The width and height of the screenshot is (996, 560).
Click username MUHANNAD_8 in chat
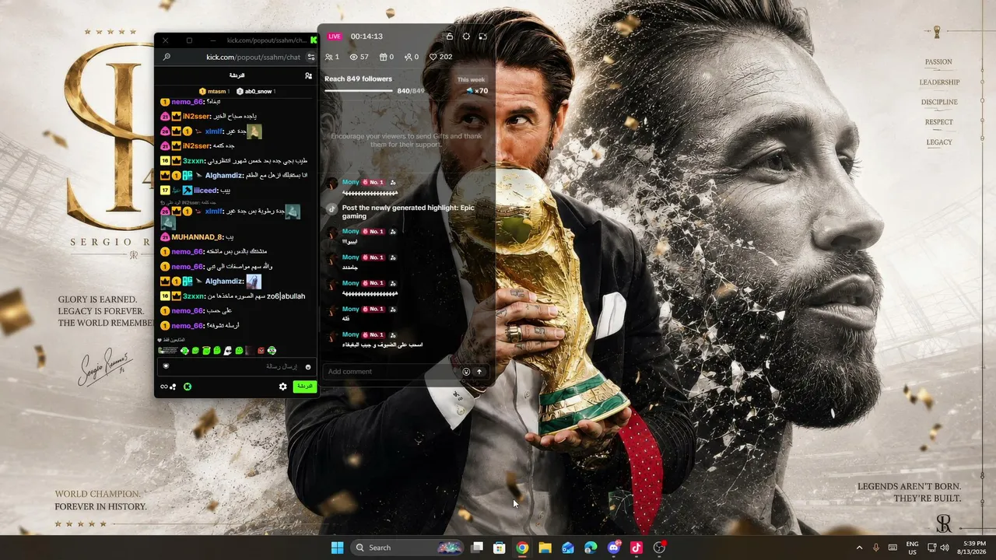[x=197, y=237]
